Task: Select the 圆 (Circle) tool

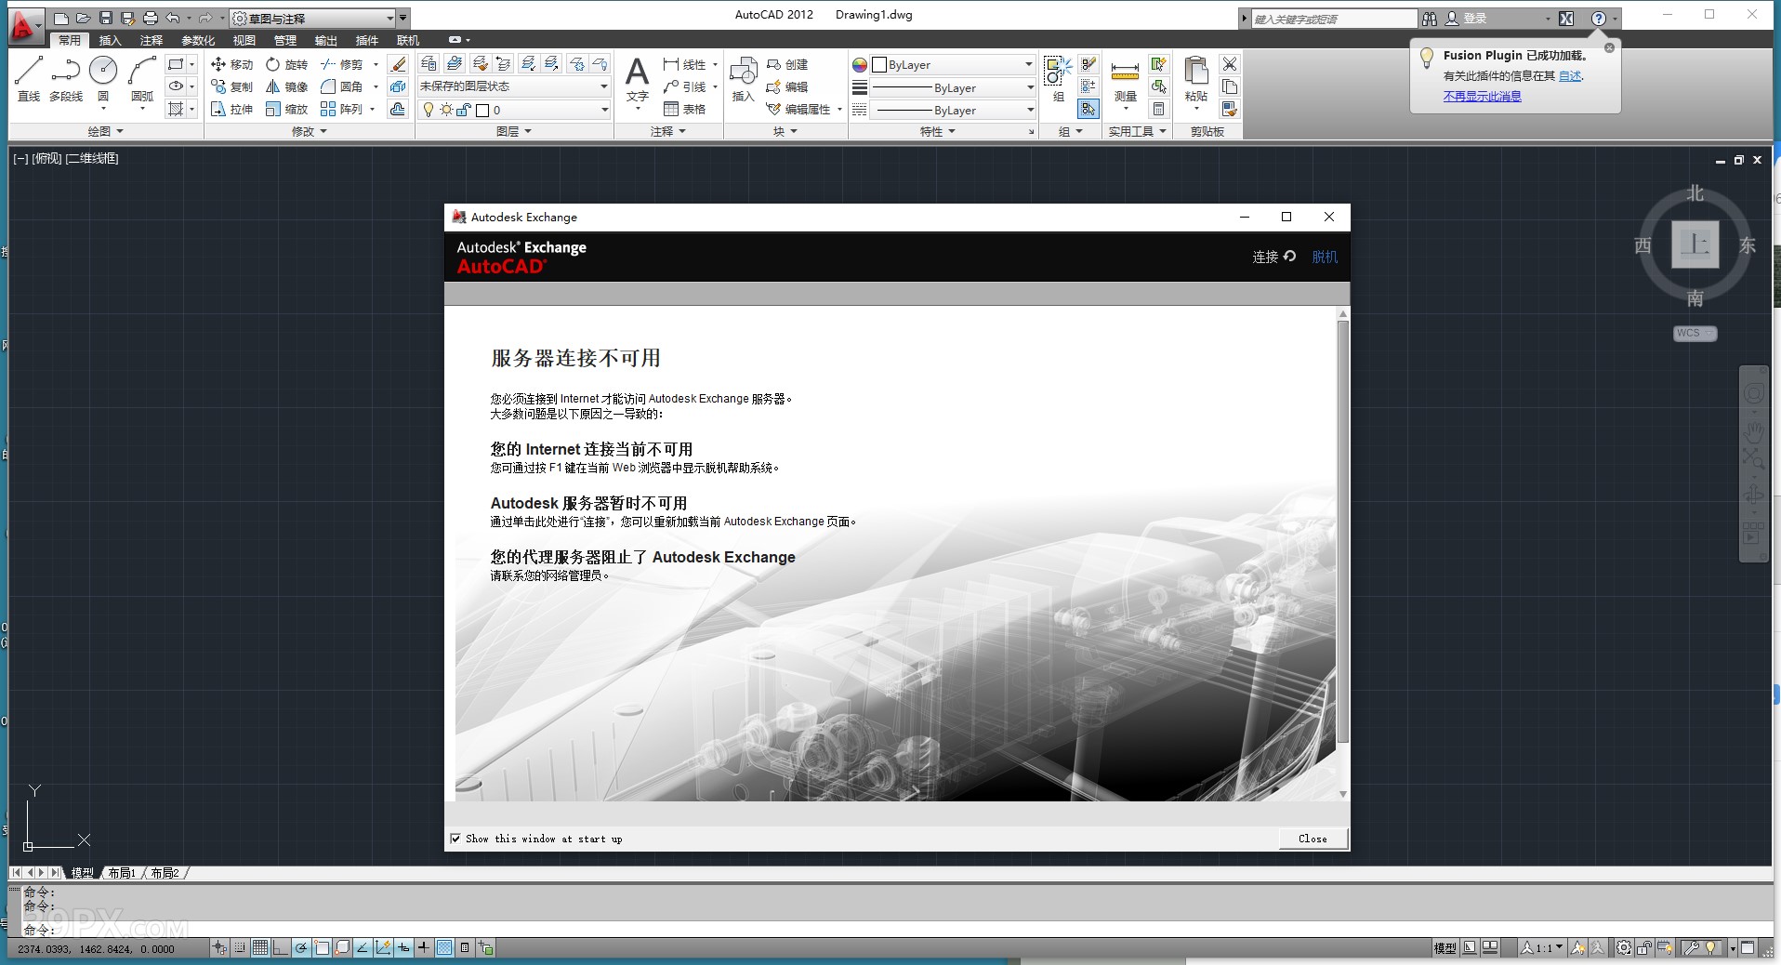Action: tap(102, 74)
